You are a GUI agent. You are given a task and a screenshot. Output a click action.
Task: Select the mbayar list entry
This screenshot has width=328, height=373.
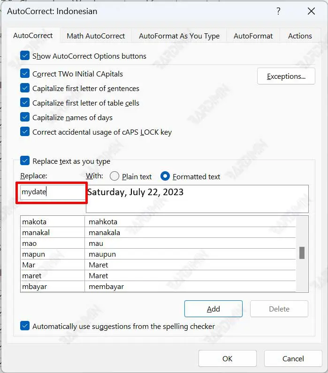(x=158, y=286)
